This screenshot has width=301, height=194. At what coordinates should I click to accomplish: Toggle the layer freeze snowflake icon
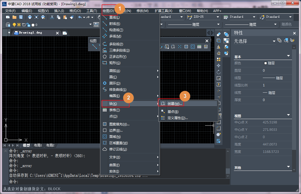[x=19, y=24]
